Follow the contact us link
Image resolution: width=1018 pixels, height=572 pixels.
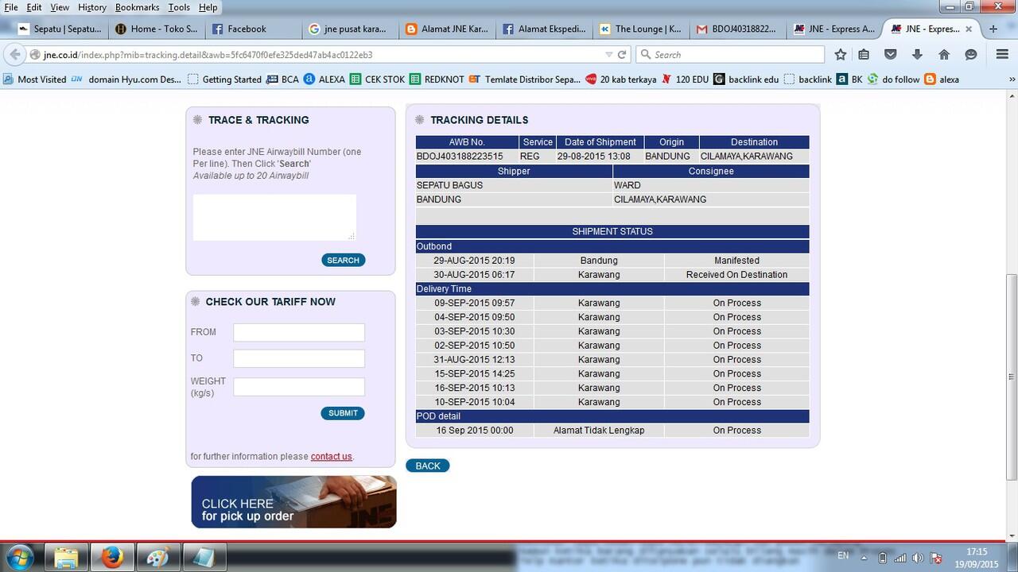tap(331, 456)
